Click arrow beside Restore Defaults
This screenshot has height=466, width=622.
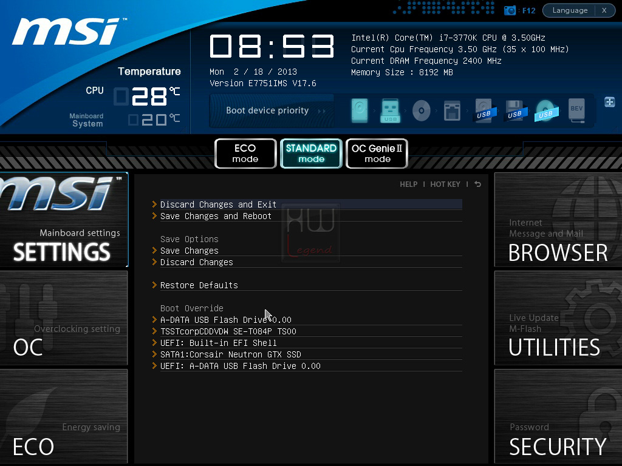pos(154,285)
